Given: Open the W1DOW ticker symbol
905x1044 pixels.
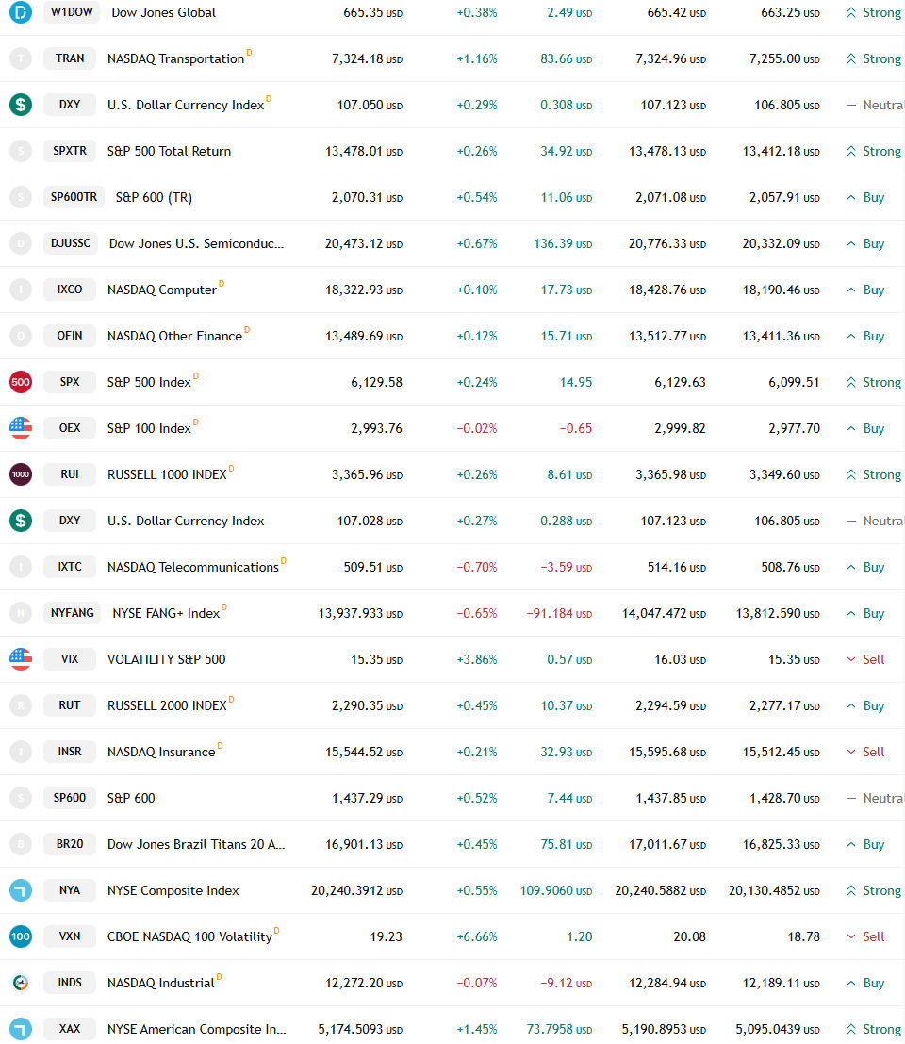Looking at the screenshot, I should pos(72,12).
